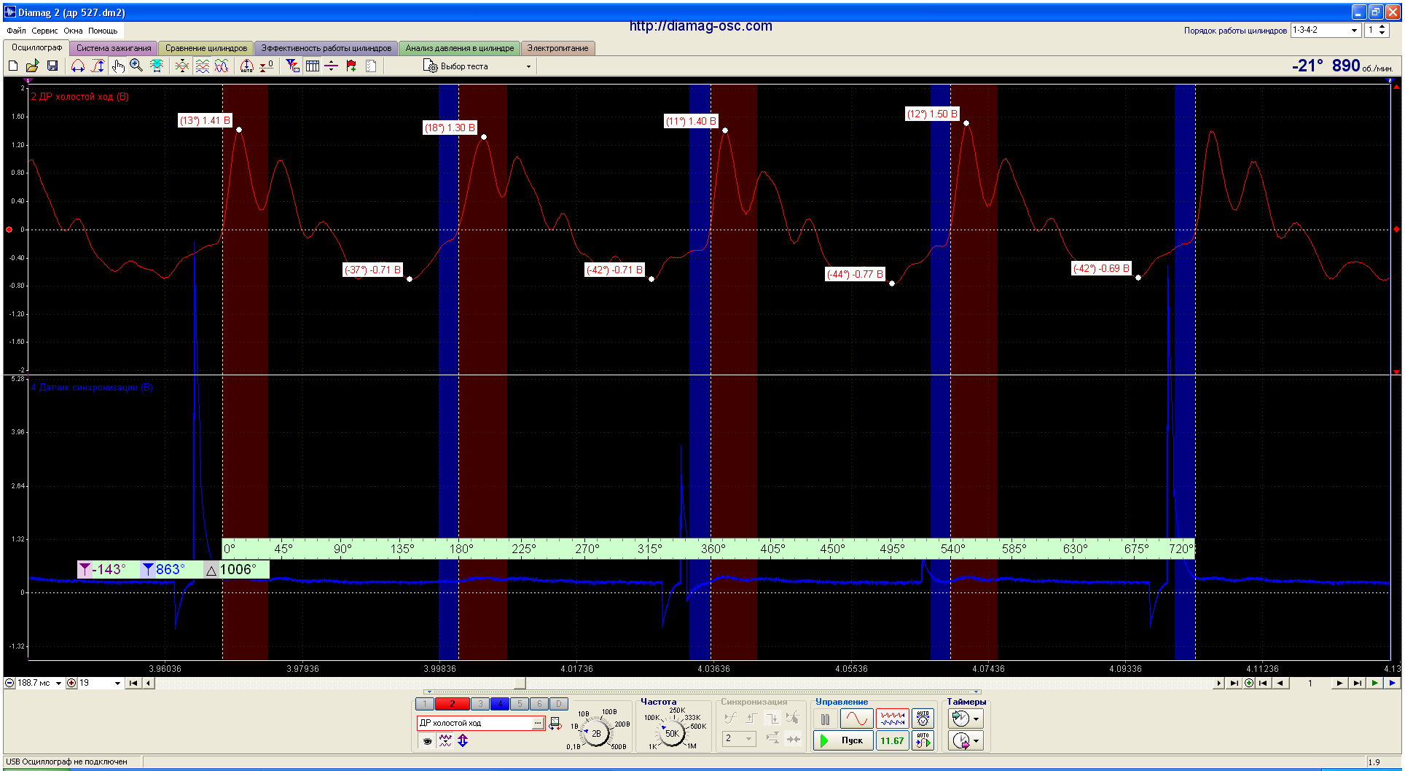This screenshot has height=771, width=1405.
Task: Toggle channel 3 button
Action: click(x=480, y=704)
